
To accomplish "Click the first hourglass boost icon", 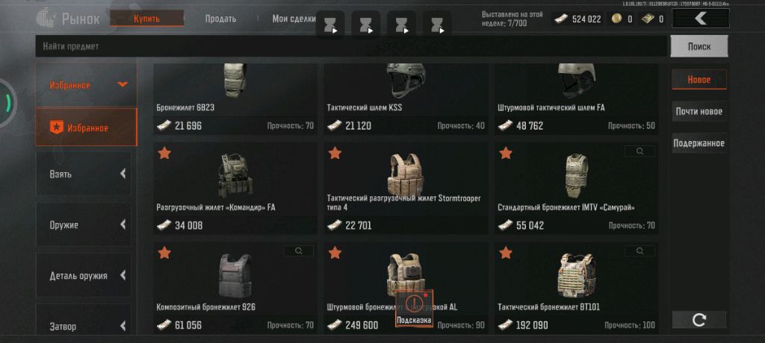I will tap(330, 25).
